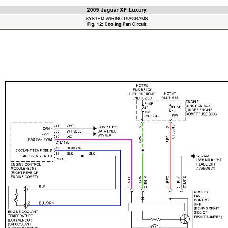228x228 pixels.
Task: Click the "C1E117B" connector label
Action: [x=62, y=142]
